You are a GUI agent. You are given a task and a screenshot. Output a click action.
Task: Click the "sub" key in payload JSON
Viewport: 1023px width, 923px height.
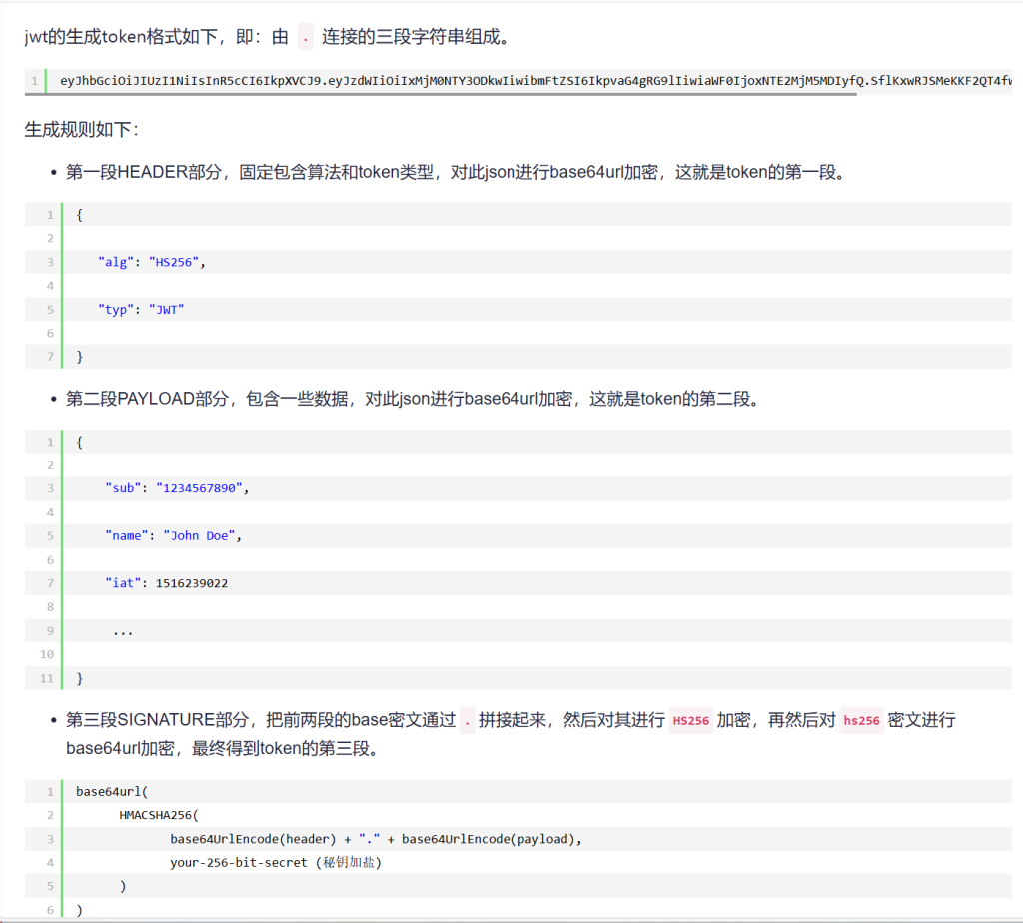[123, 488]
